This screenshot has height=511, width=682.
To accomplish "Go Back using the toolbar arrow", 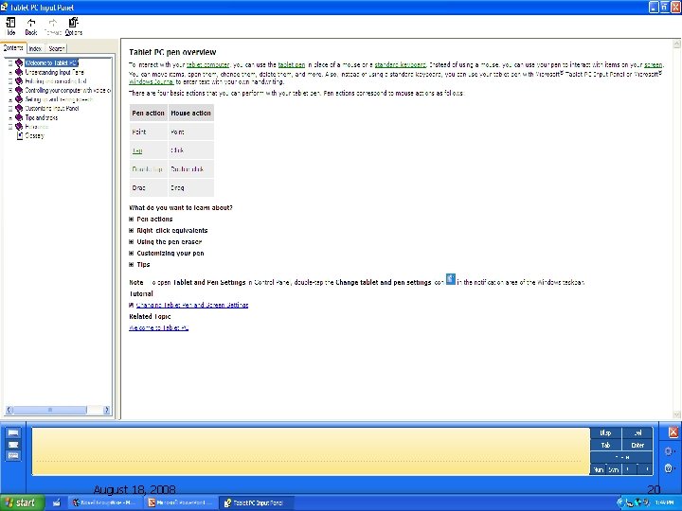I will pos(31,26).
